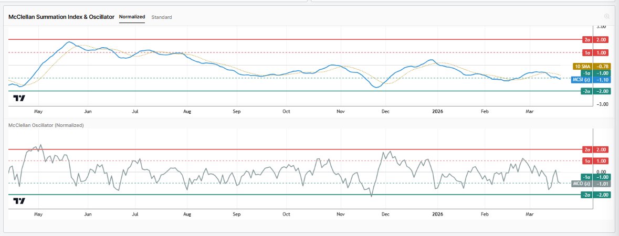Click the Nov label on Summation chart time axis
The width and height of the screenshot is (619, 236).
(x=341, y=112)
